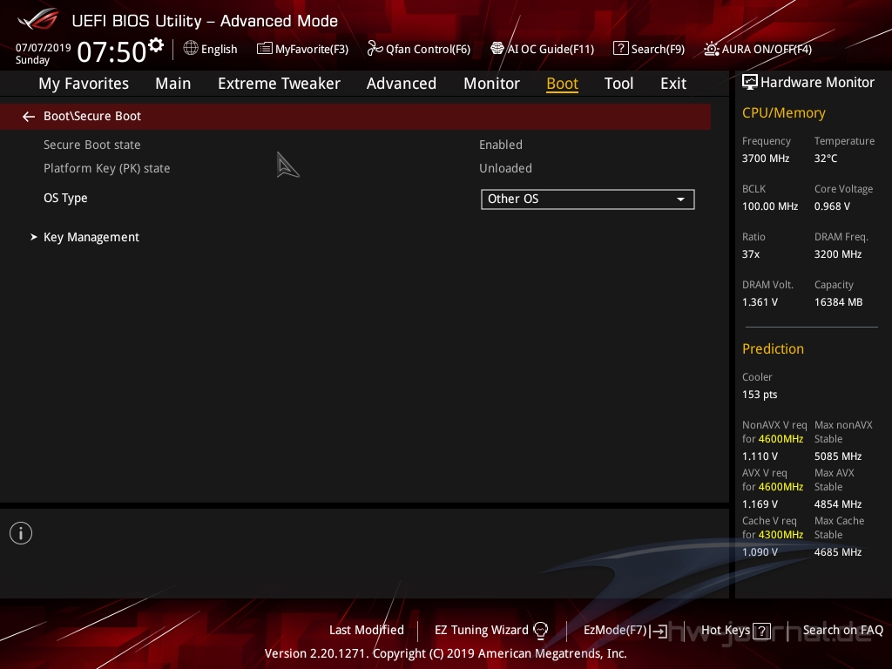Image resolution: width=892 pixels, height=669 pixels.
Task: Click the 4300MHz cache target value
Action: 780,535
